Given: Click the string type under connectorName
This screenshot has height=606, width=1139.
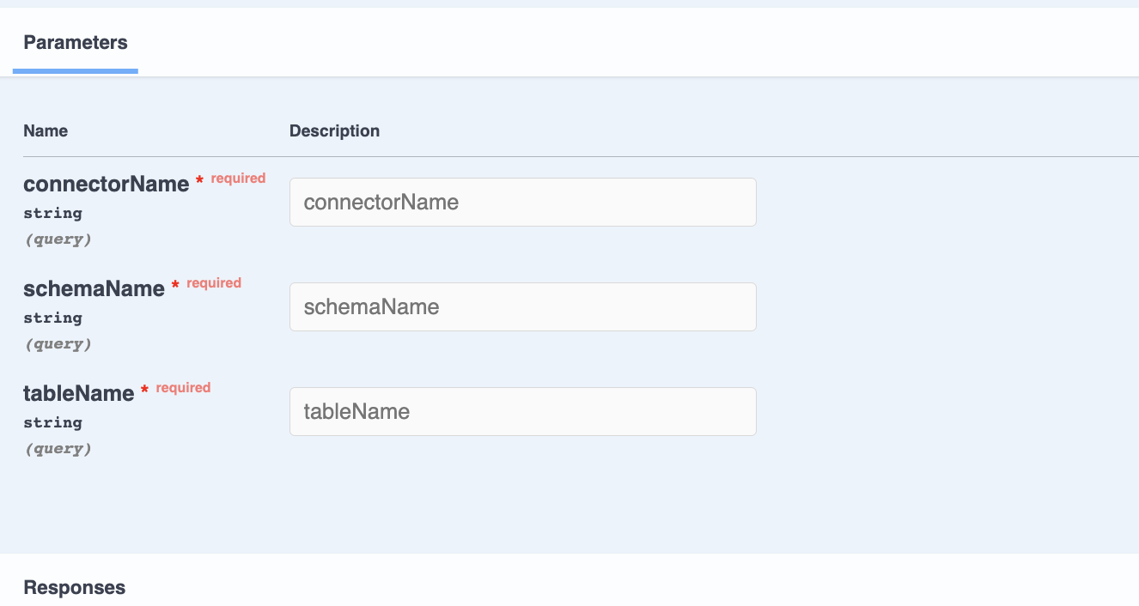Looking at the screenshot, I should point(52,213).
